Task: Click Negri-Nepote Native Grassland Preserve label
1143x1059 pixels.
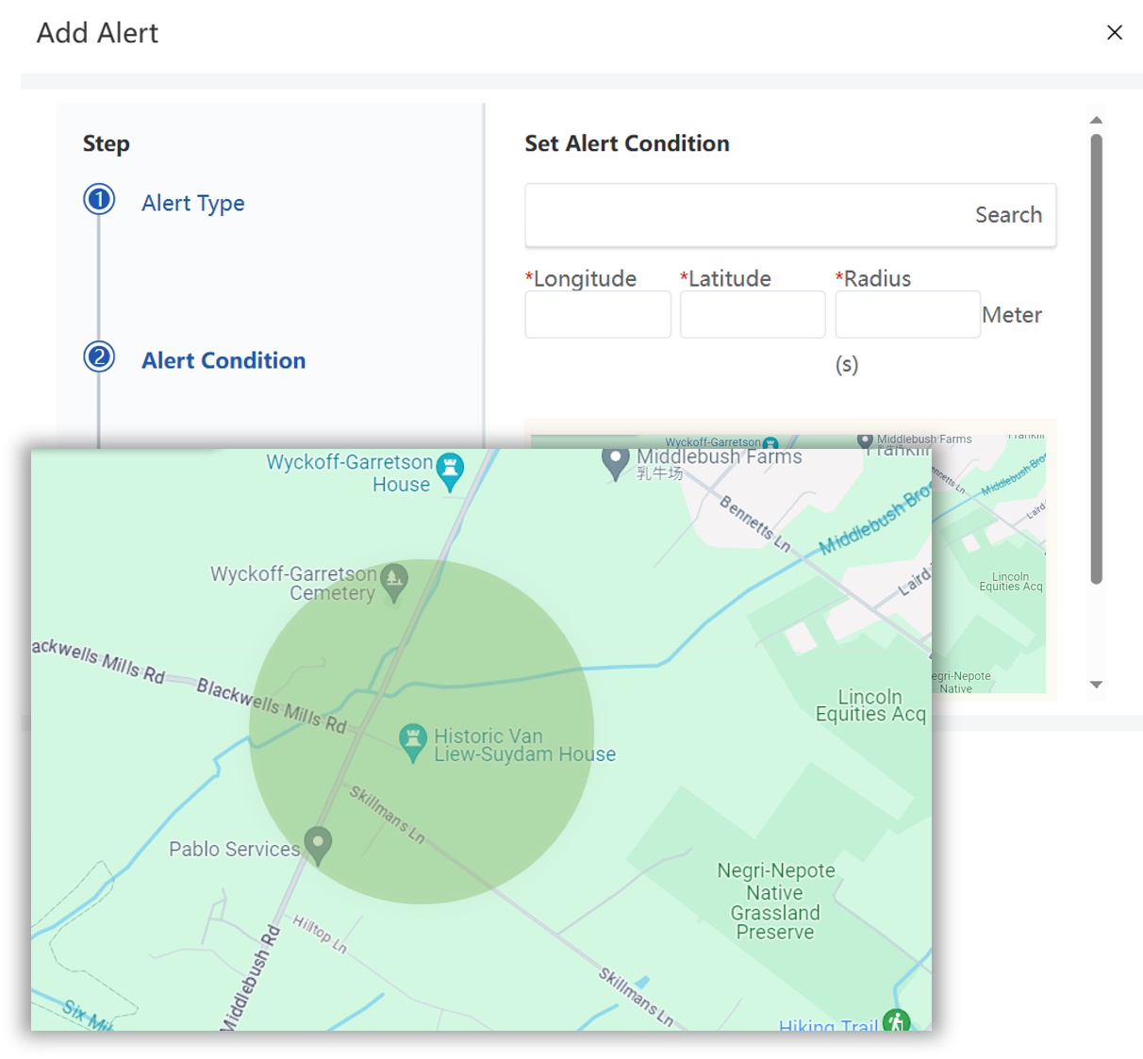Action: pyautogui.click(x=775, y=901)
